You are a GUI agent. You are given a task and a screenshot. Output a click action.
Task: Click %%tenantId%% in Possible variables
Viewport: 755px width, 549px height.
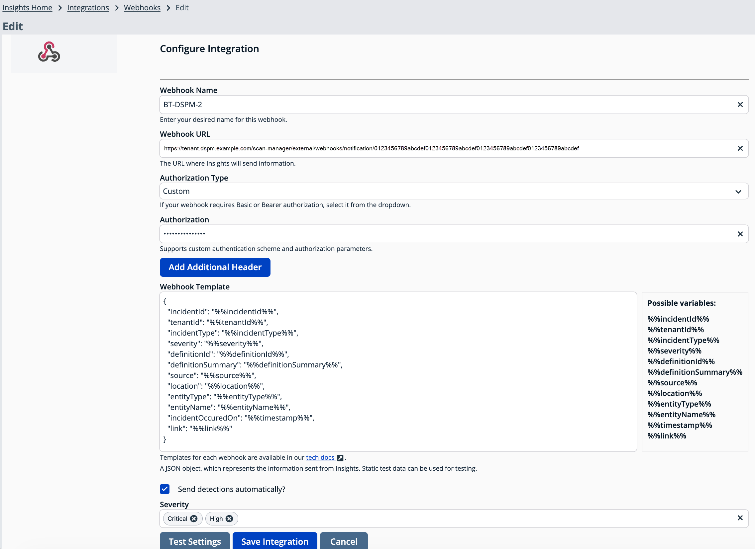point(676,330)
